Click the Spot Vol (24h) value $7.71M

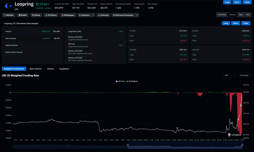pos(76,8)
